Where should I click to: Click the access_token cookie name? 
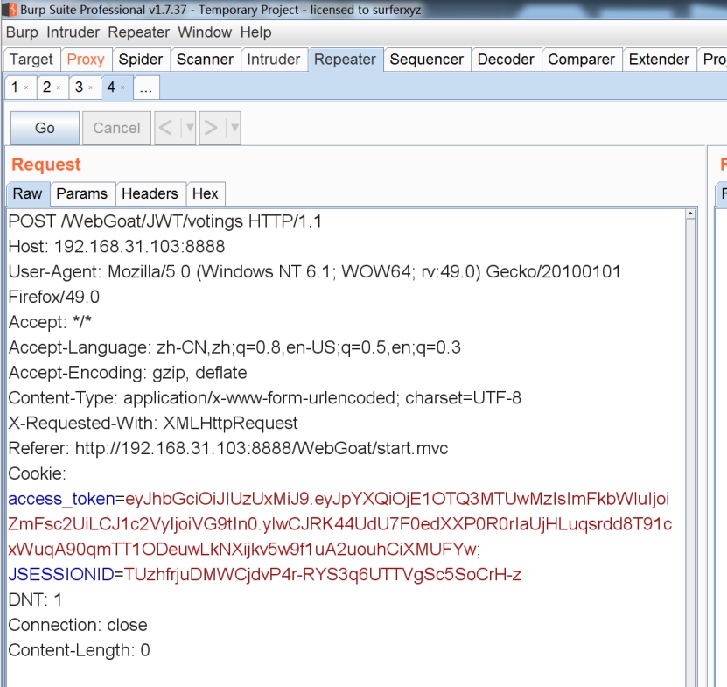[x=61, y=499]
